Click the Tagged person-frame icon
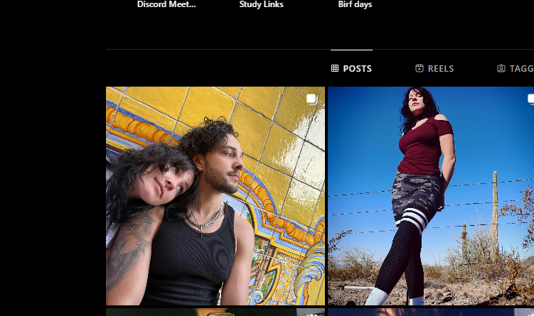The width and height of the screenshot is (534, 316). tap(501, 68)
